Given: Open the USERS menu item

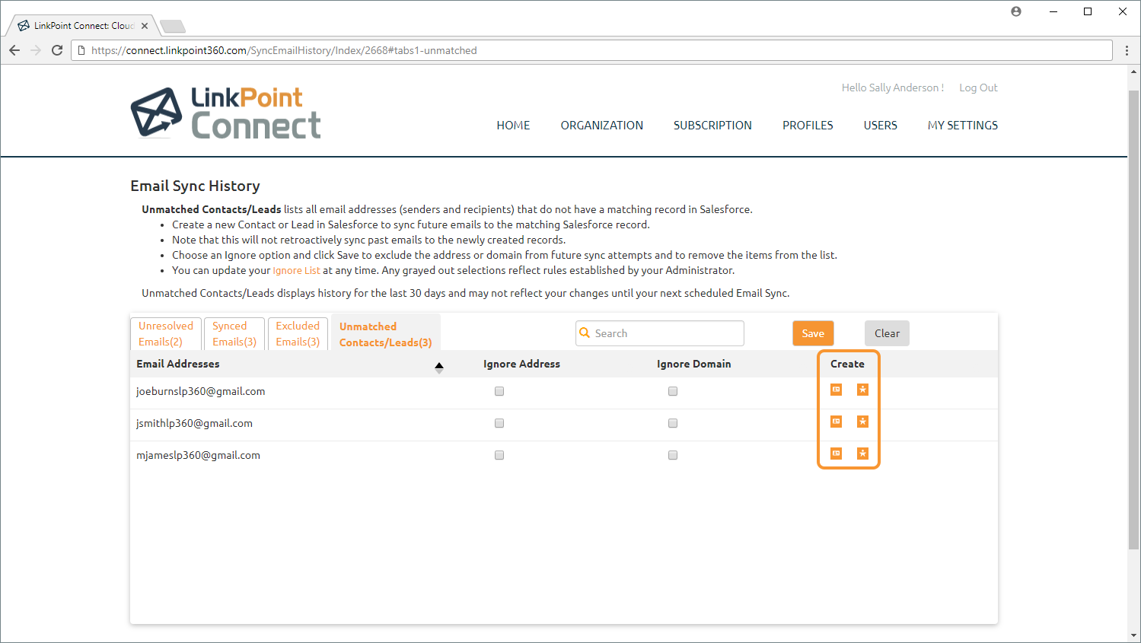Looking at the screenshot, I should click(881, 126).
